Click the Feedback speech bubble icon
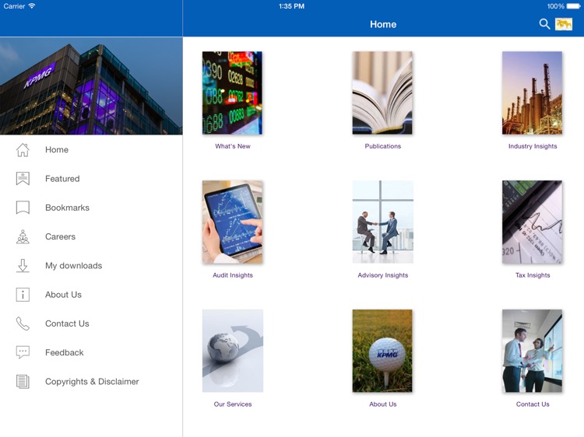The width and height of the screenshot is (584, 437). [23, 352]
